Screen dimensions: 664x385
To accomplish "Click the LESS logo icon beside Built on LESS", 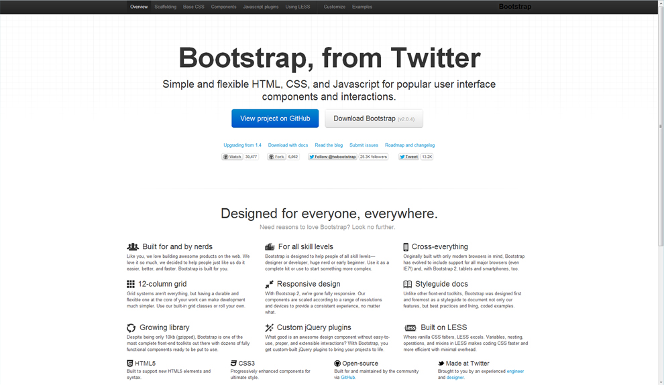I will [410, 327].
